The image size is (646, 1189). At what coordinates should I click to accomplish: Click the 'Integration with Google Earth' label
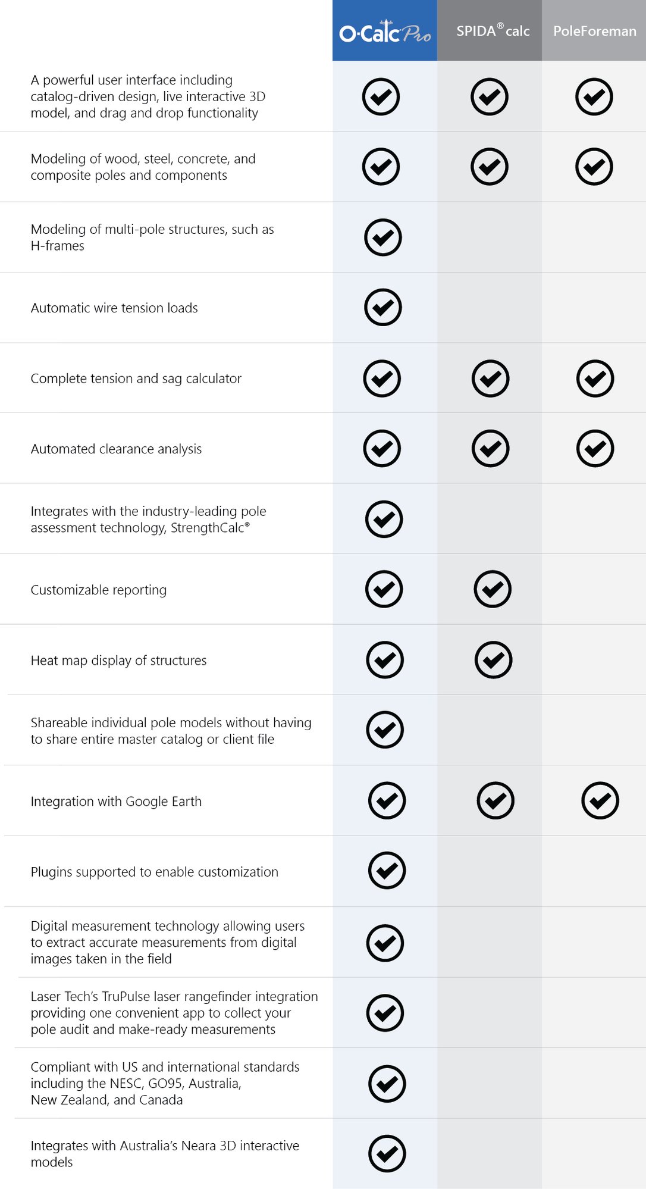coord(116,802)
